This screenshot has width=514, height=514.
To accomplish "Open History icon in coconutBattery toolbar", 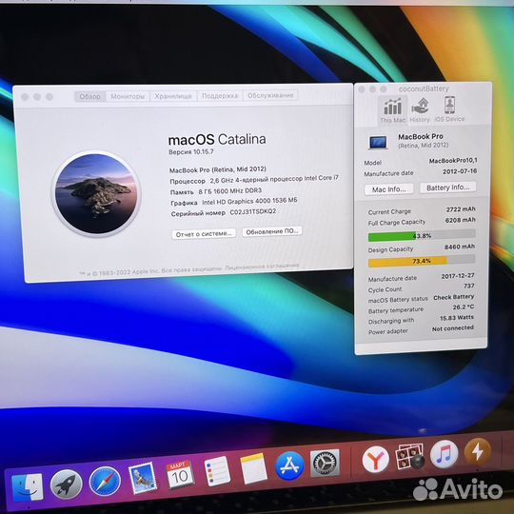I will 420,109.
